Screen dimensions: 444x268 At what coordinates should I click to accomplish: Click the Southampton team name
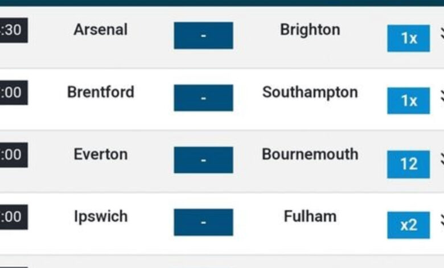point(310,93)
